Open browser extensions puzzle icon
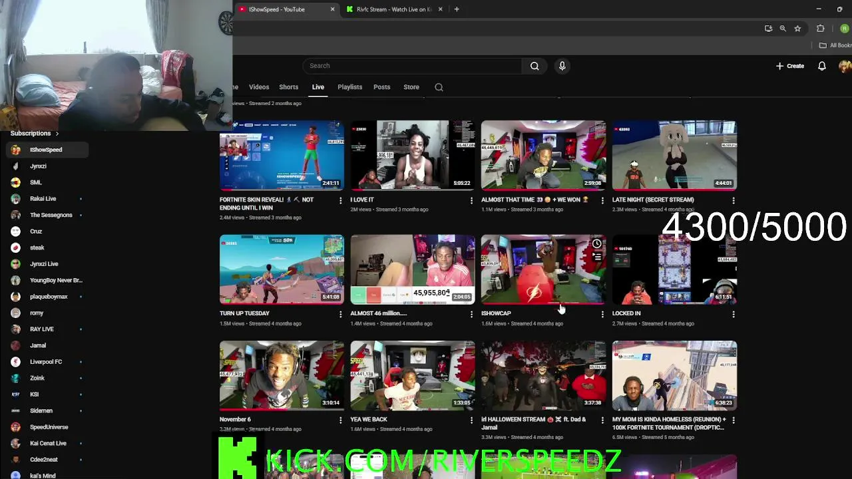This screenshot has width=852, height=479. click(x=820, y=29)
